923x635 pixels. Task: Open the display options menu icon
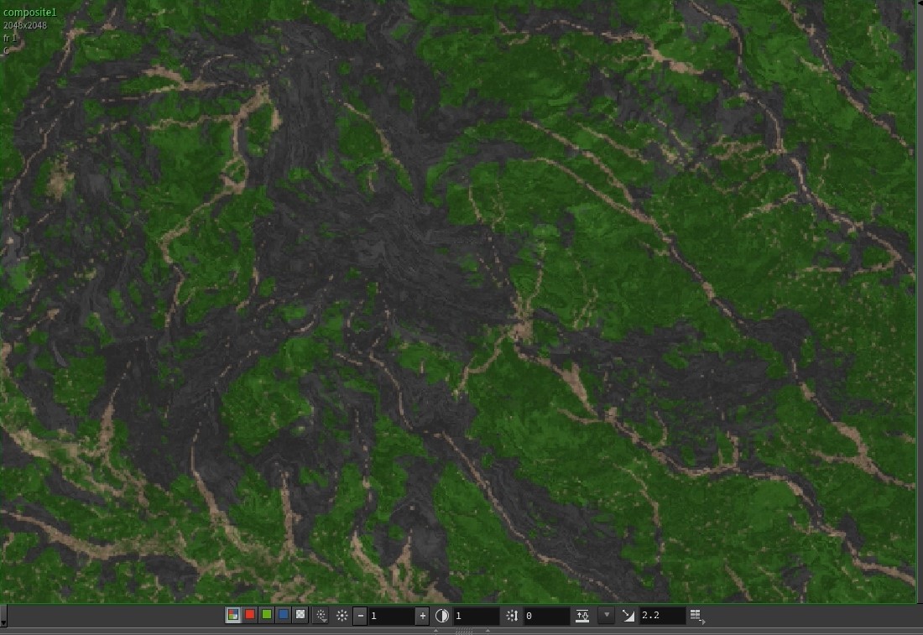(x=697, y=617)
